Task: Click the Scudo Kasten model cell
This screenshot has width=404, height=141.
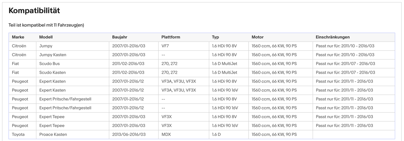Action: tap(52, 73)
